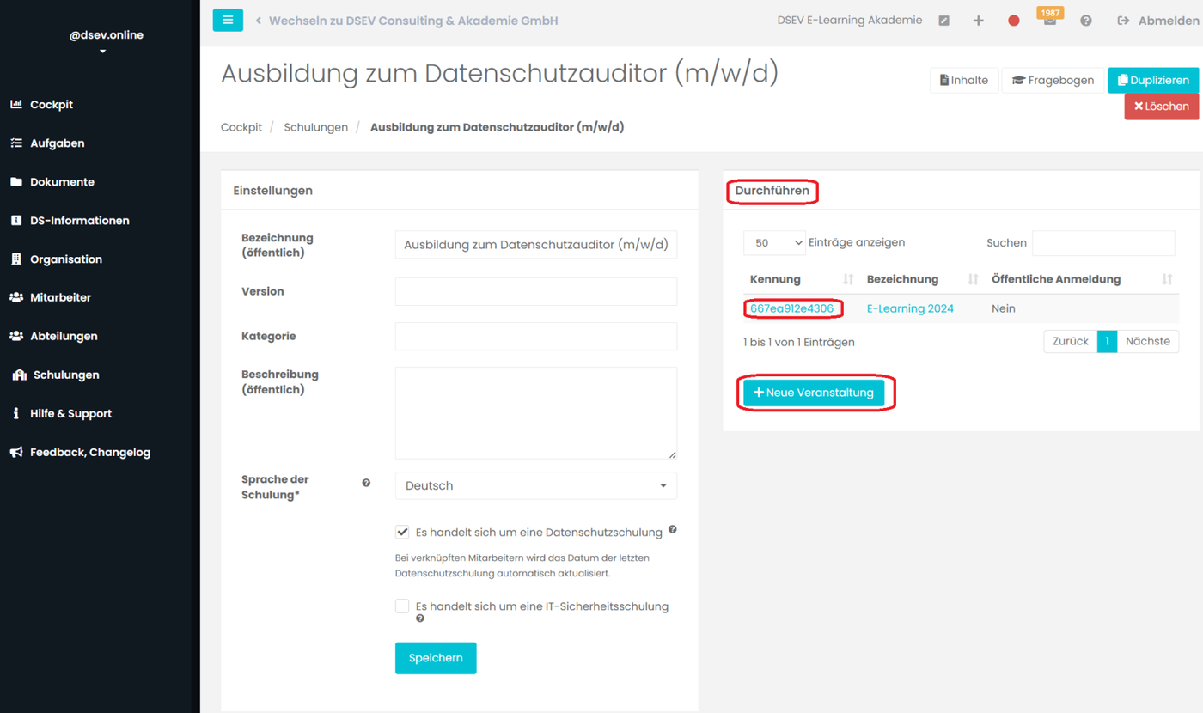Click the red record circle icon

(x=1014, y=21)
